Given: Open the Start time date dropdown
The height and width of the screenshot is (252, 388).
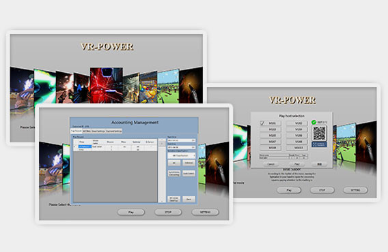Looking at the screenshot, I should [x=182, y=140].
